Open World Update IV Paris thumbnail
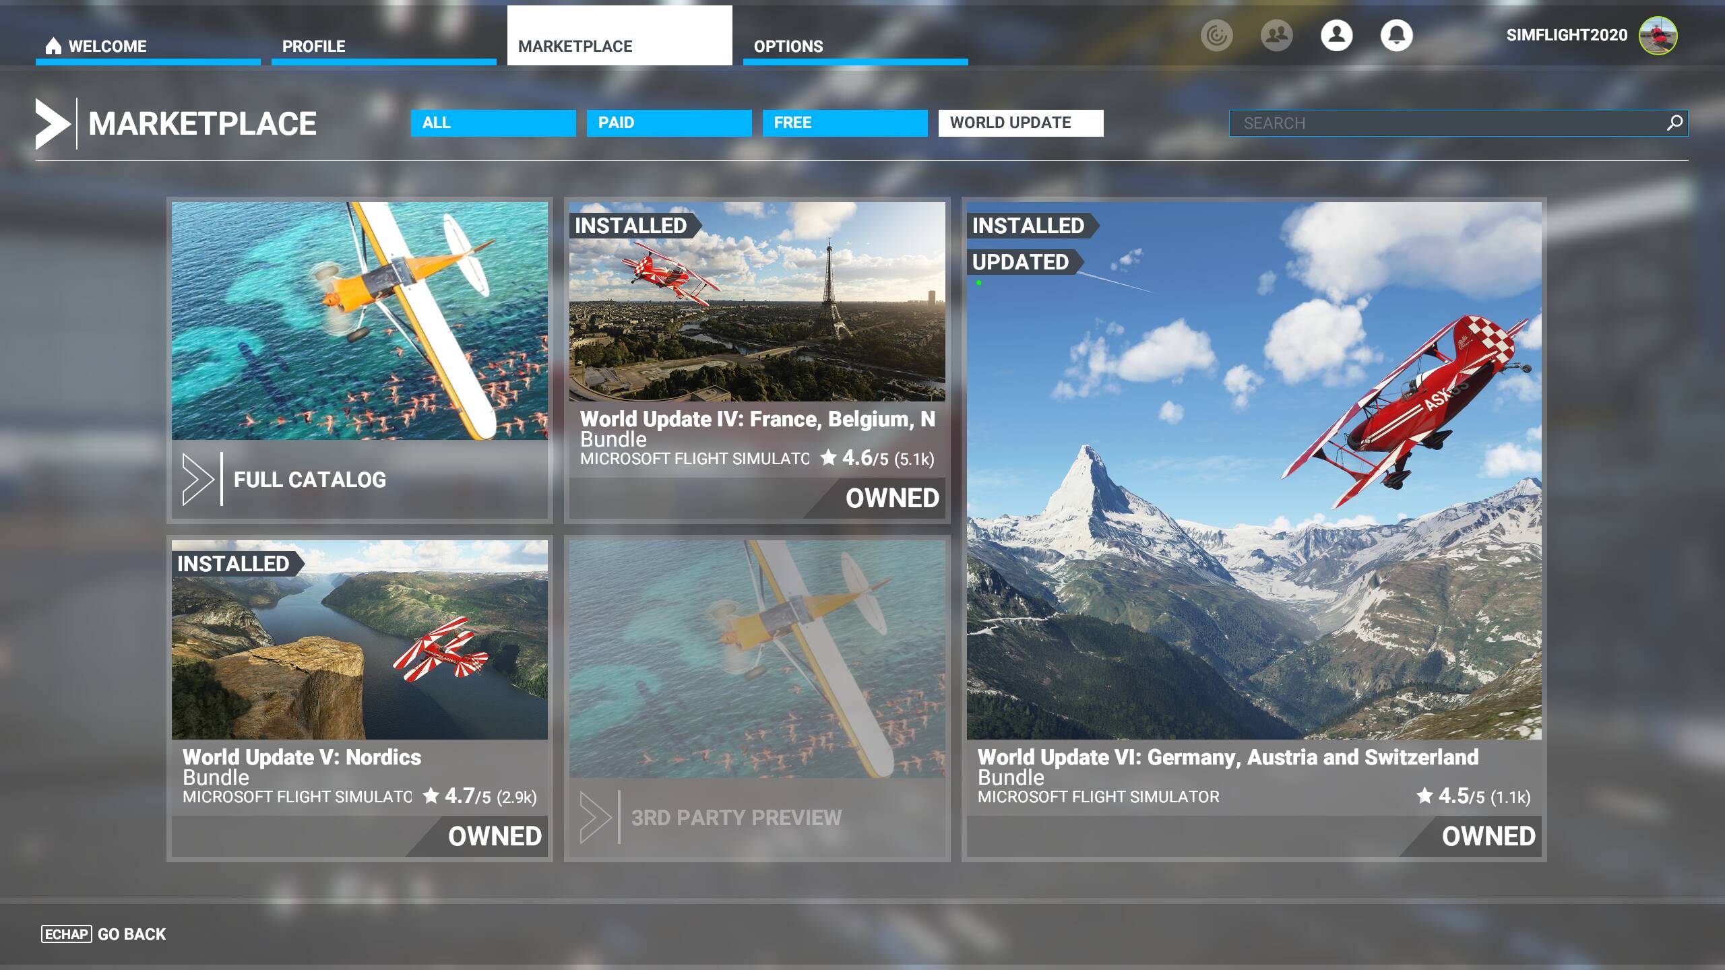 coord(757,302)
